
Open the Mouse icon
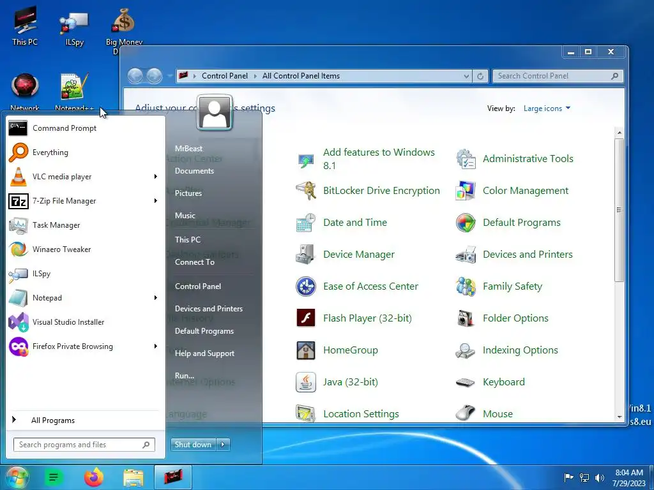[x=465, y=413]
